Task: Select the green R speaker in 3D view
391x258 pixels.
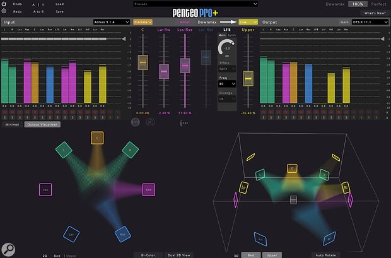Action: point(324,175)
